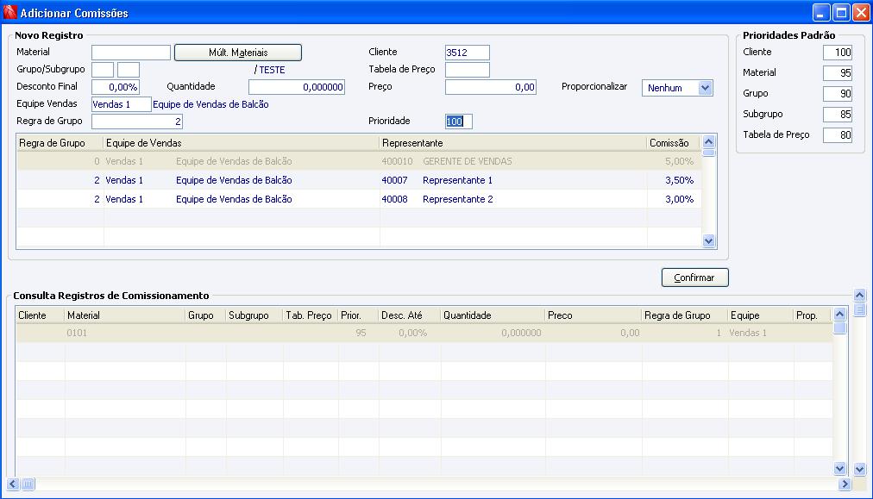873x499 pixels.
Task: Select the Cliente field containing 3512
Action: point(467,53)
